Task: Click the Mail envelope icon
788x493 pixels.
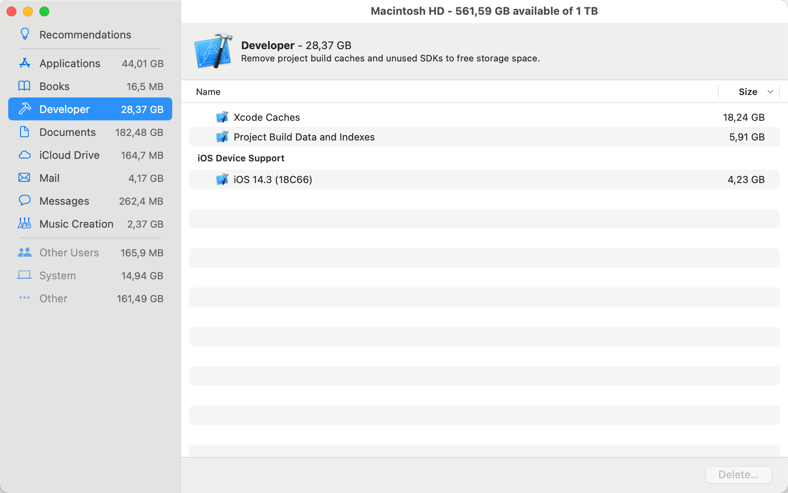Action: (x=25, y=178)
